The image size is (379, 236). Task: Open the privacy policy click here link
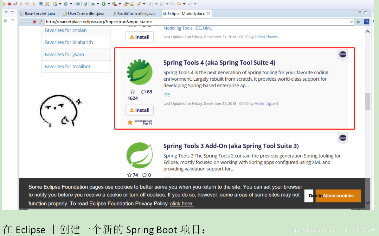click(182, 204)
